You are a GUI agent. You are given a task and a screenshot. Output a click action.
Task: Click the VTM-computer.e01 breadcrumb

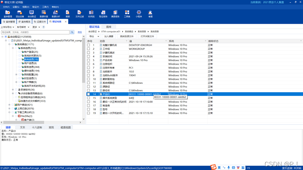pyautogui.click(x=111, y=31)
